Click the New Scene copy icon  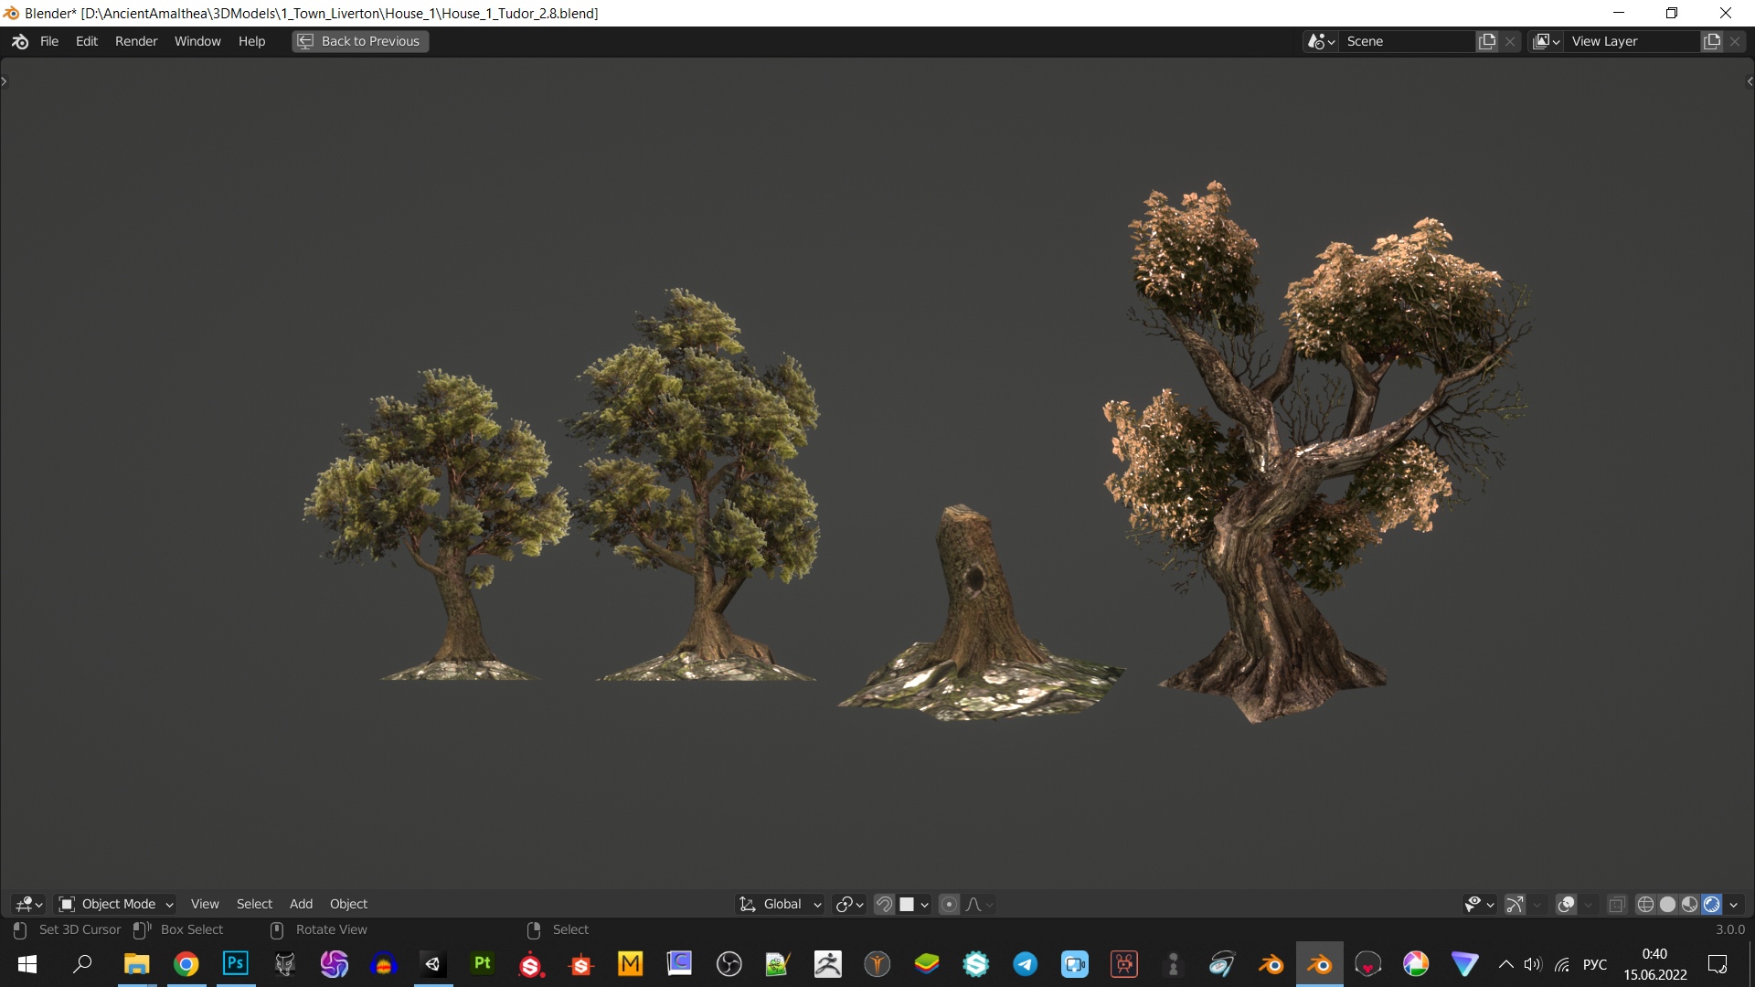point(1487,41)
